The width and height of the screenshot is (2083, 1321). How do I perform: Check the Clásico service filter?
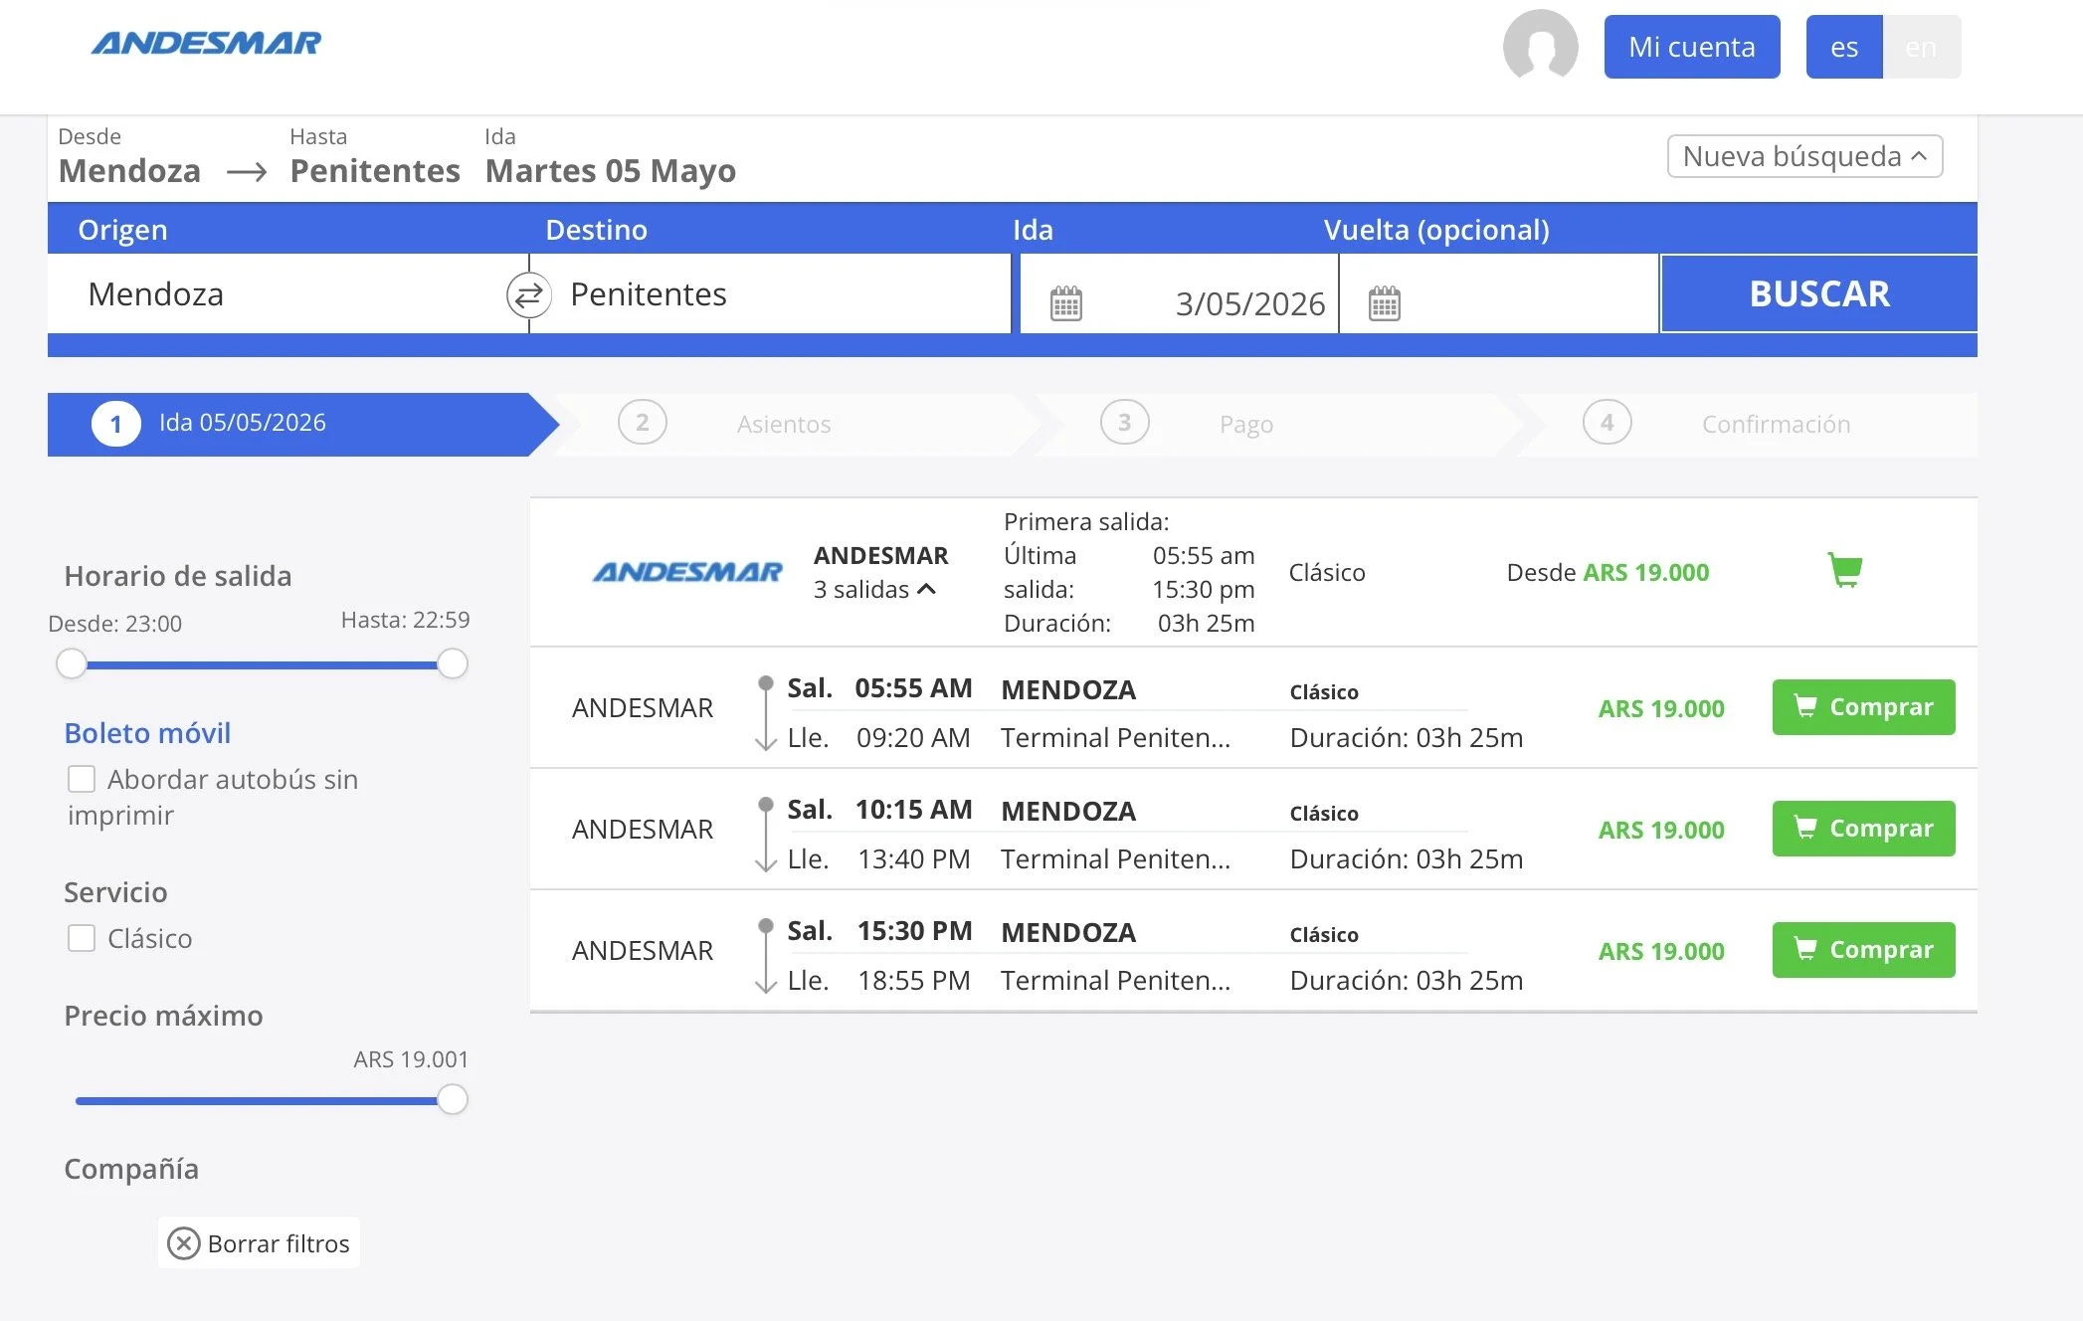[82, 938]
